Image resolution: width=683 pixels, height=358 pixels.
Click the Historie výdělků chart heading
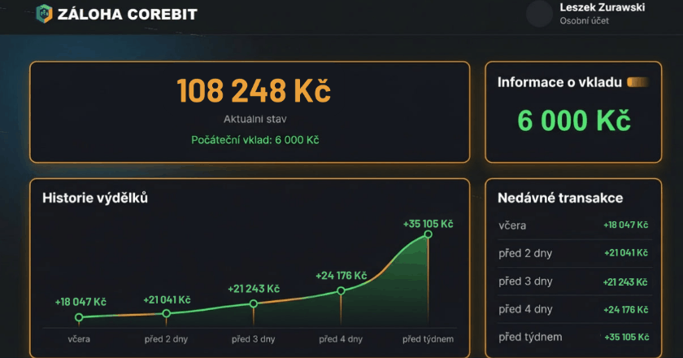[x=95, y=198]
